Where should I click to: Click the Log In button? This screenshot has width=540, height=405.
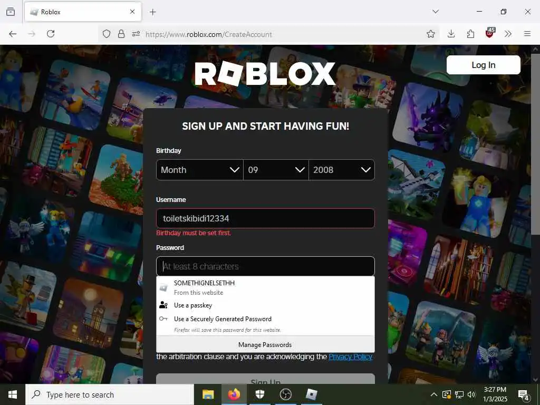[x=483, y=65]
